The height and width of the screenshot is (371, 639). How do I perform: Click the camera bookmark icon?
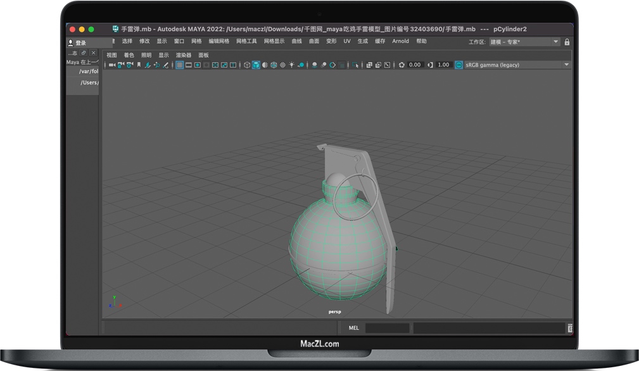coord(139,65)
